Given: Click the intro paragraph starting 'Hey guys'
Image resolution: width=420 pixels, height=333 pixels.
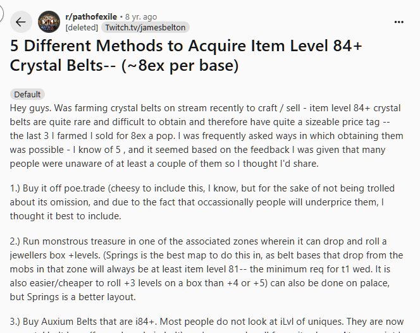Looking at the screenshot, I should 206,136.
